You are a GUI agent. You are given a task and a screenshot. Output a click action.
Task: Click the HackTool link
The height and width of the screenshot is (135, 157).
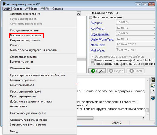point(98,45)
